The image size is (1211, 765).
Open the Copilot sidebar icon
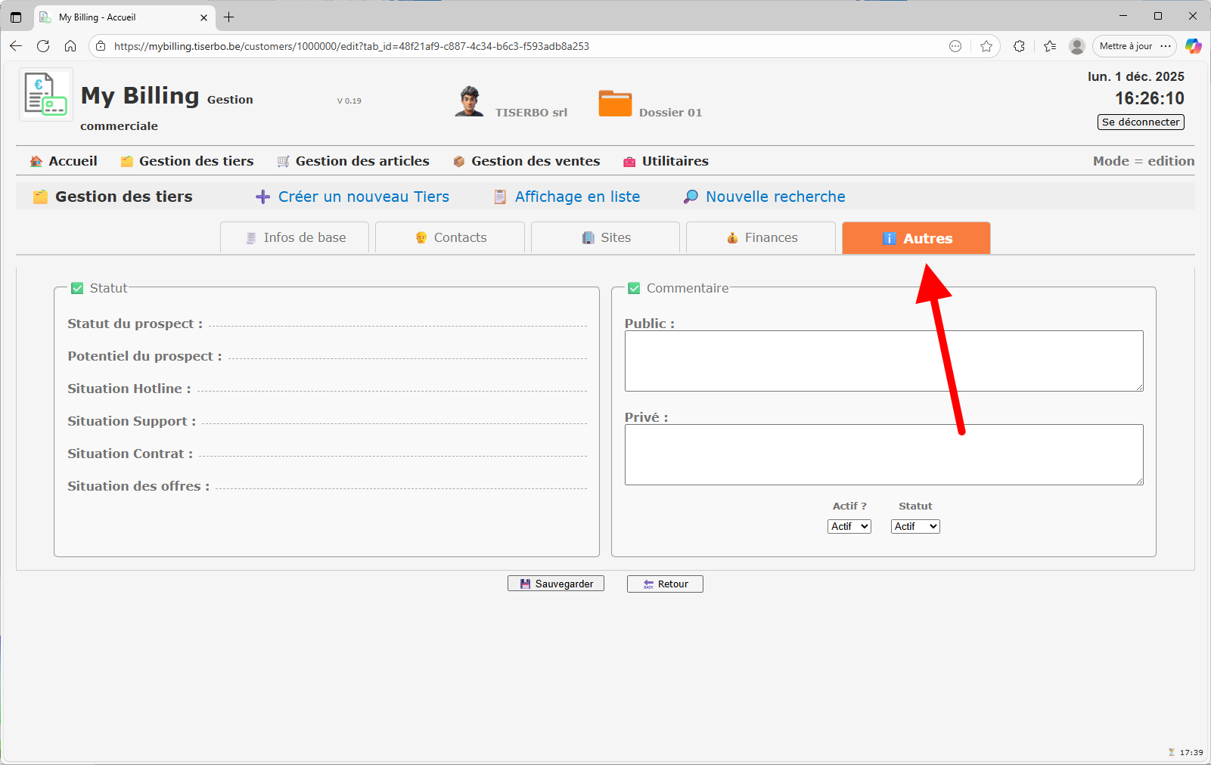(x=1193, y=46)
